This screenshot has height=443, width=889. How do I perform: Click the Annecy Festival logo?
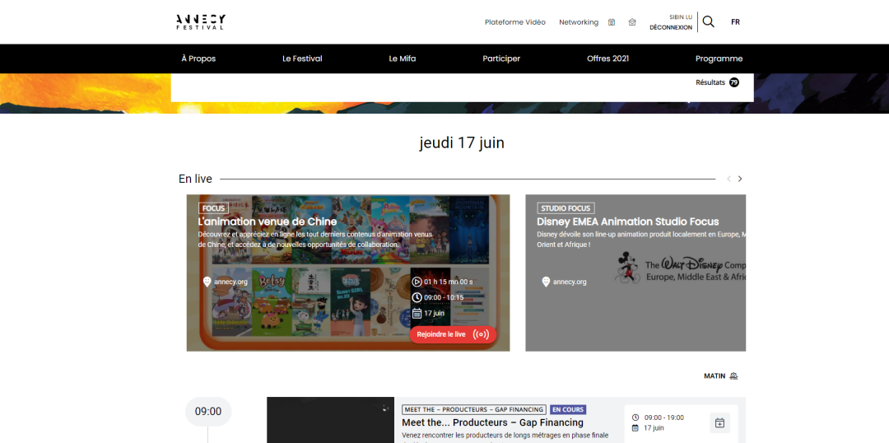[200, 22]
